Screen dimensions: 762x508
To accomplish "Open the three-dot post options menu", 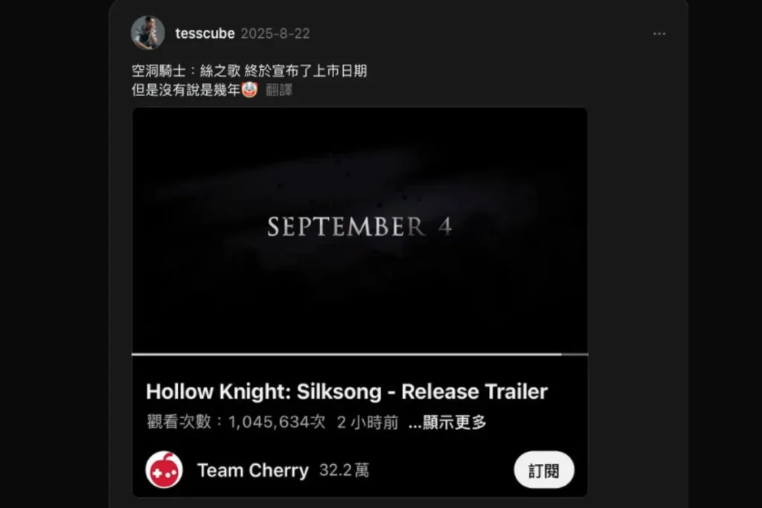I will point(659,33).
